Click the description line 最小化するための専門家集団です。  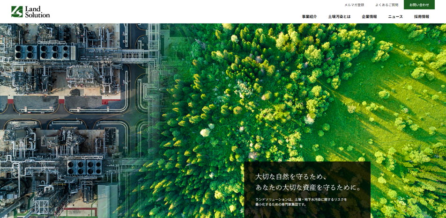coord(281,204)
